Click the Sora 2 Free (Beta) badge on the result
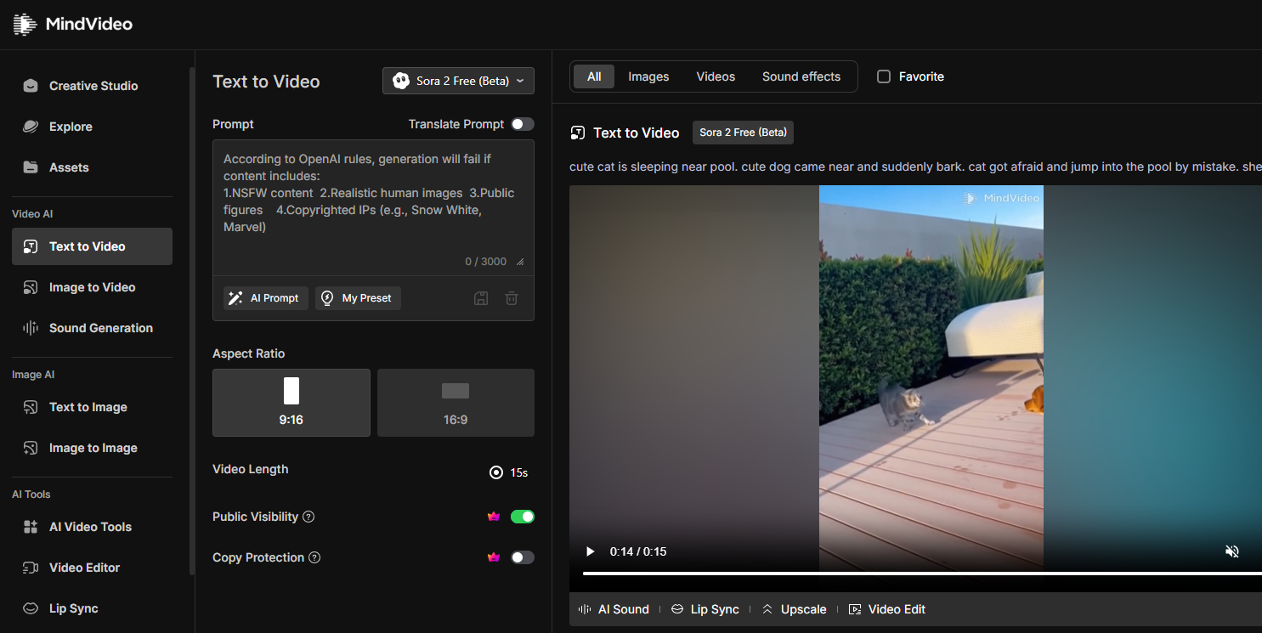The image size is (1262, 633). pos(744,133)
